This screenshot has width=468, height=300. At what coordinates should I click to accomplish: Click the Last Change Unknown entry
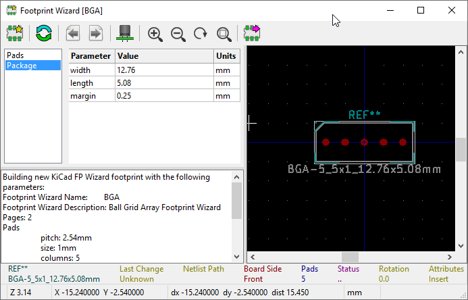pos(141,274)
